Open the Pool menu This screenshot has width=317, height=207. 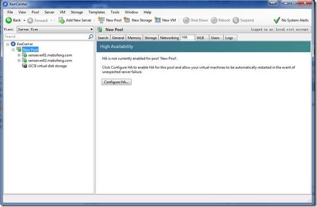tap(35, 12)
